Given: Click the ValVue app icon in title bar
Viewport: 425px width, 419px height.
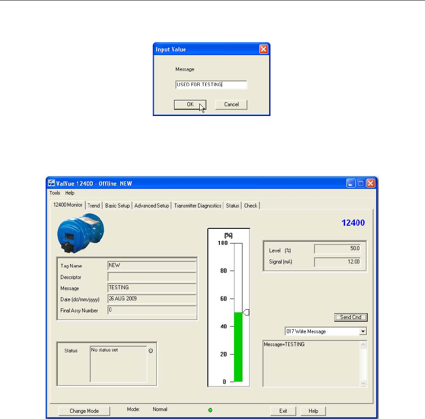Looking at the screenshot, I should coord(52,184).
